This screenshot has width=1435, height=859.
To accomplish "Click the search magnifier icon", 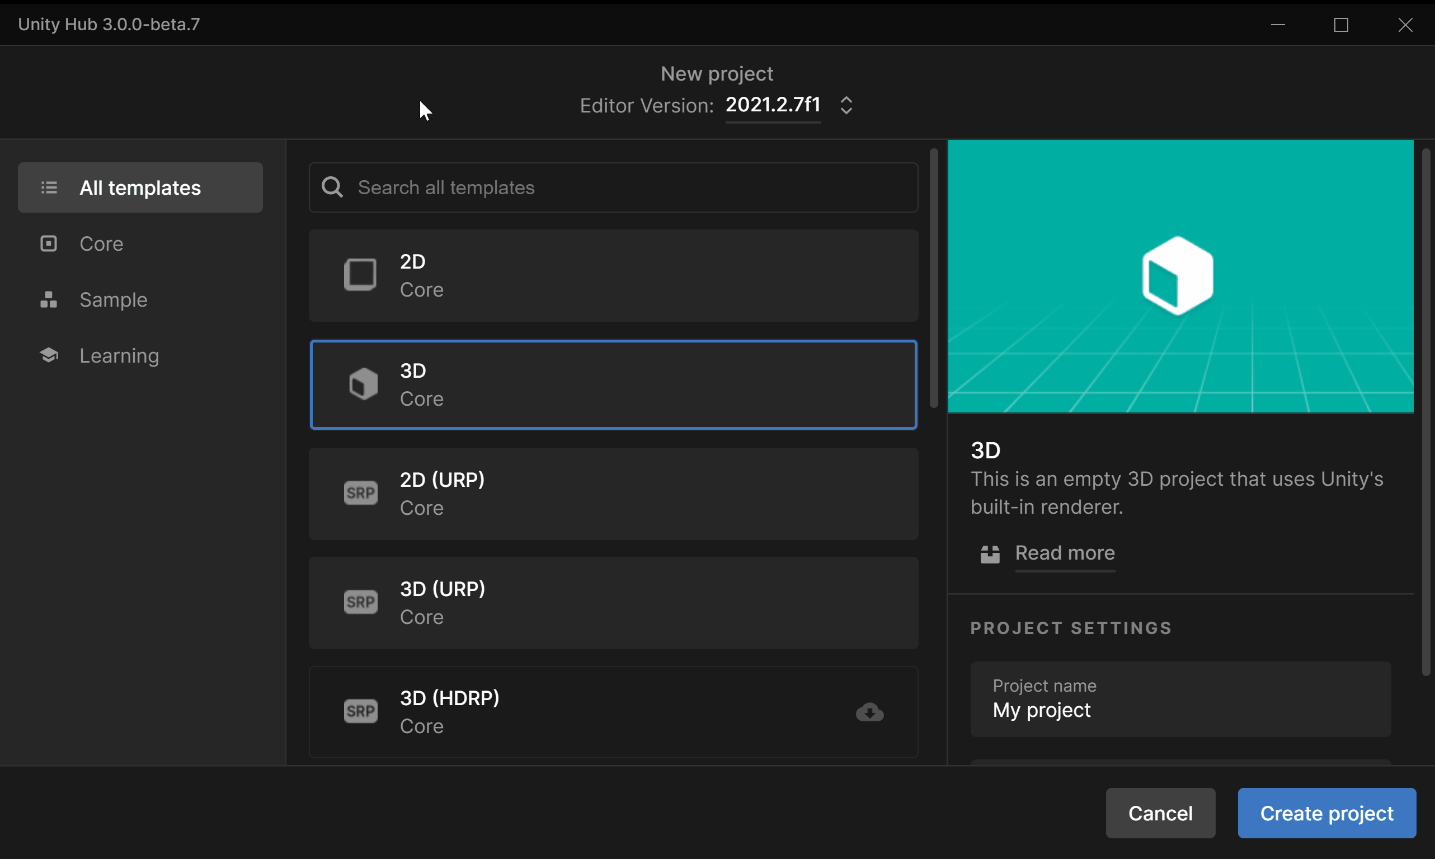I will [332, 187].
